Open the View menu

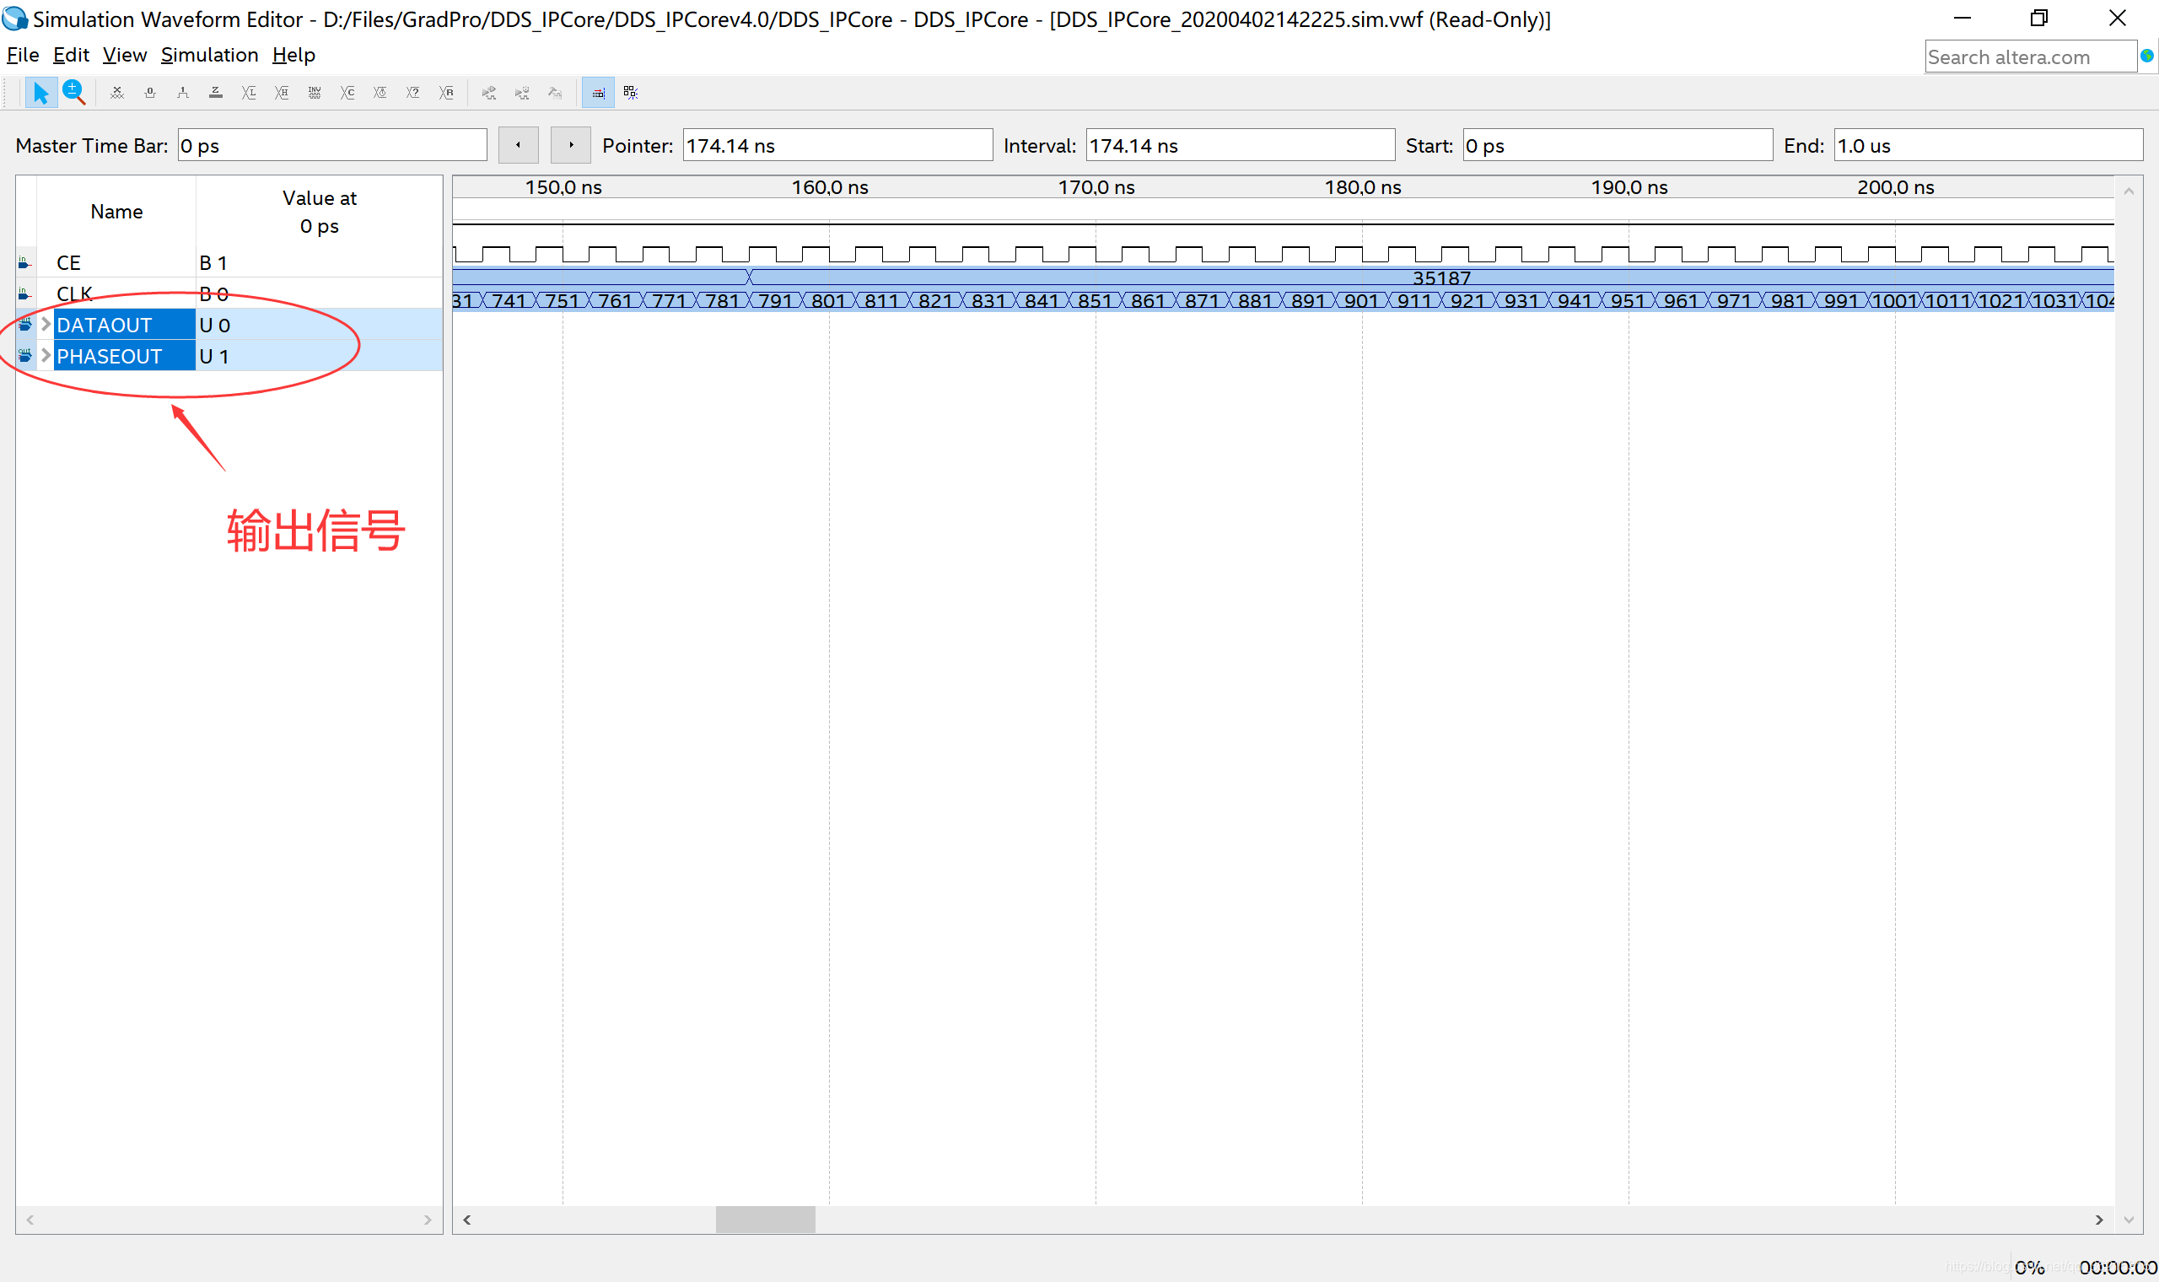coord(124,56)
